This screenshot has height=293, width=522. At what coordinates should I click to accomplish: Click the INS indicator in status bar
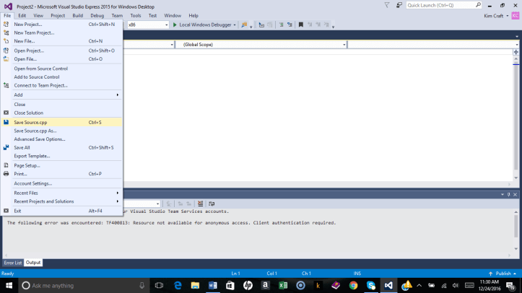pos(357,274)
